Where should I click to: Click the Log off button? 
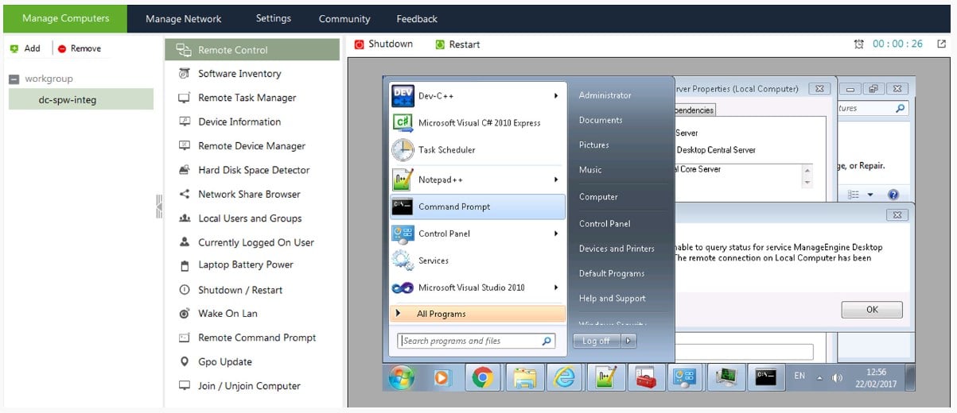tap(596, 341)
